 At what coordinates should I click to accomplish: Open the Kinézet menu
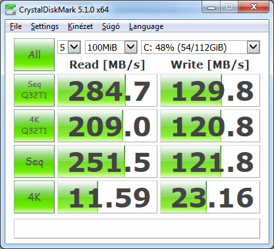[x=80, y=26]
